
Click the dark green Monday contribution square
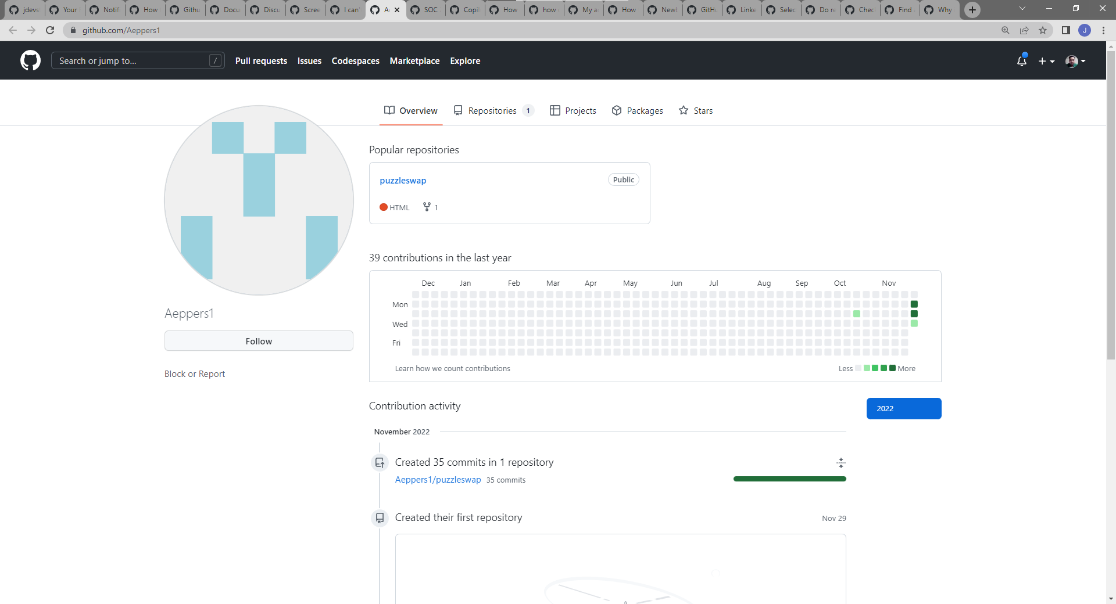click(x=914, y=304)
